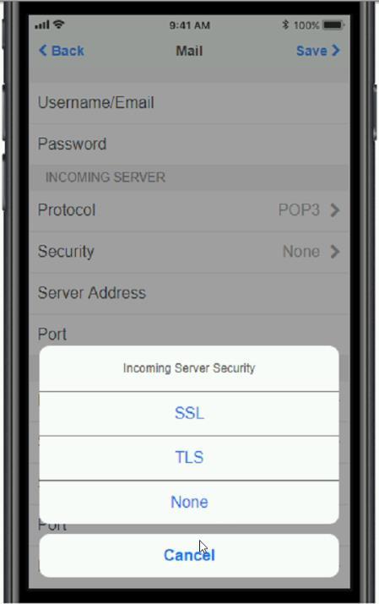379x604 pixels.
Task: Tap the Password field
Action: (189, 144)
